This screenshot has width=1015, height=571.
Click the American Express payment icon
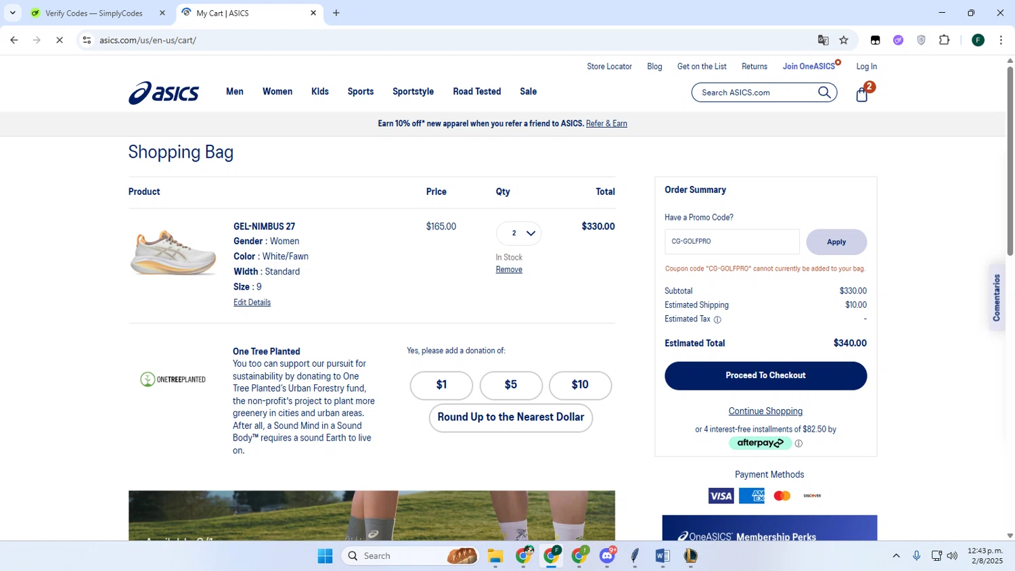(x=752, y=496)
